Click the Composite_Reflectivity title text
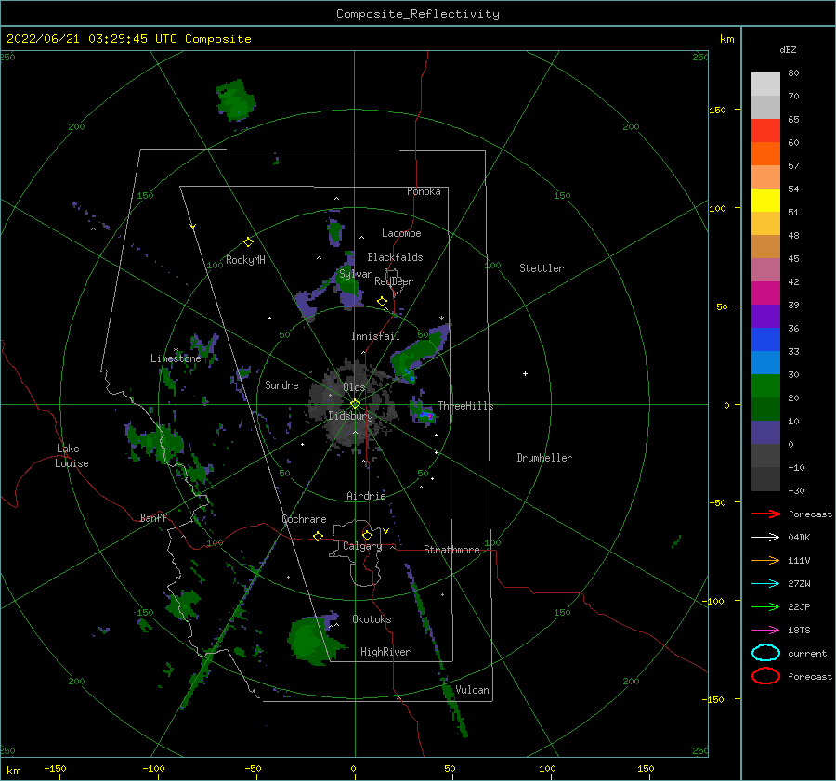836x781 pixels. coord(417,14)
